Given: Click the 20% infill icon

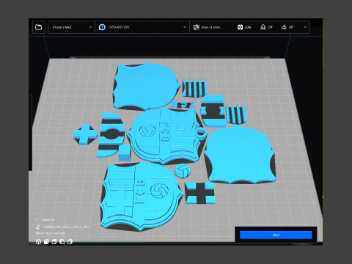Looking at the screenshot, I should tap(240, 27).
